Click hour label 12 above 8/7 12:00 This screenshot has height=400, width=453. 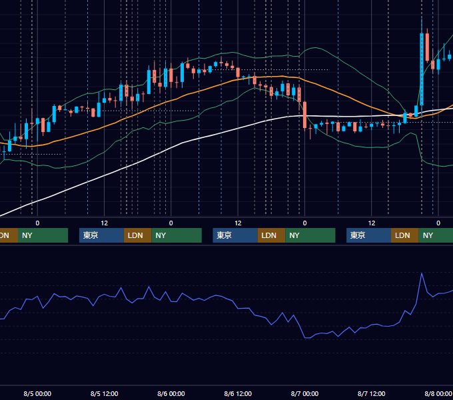click(x=372, y=223)
